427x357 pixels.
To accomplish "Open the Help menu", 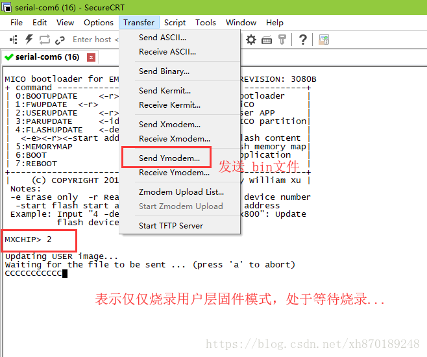I will click(274, 22).
